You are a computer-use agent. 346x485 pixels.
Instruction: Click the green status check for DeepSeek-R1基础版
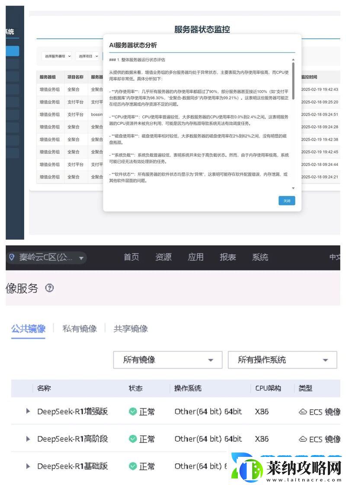point(133,466)
